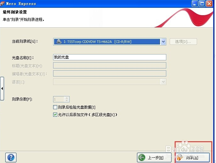Decrease the number of copies value
216x163 pixels.
pyautogui.click(x=67, y=100)
